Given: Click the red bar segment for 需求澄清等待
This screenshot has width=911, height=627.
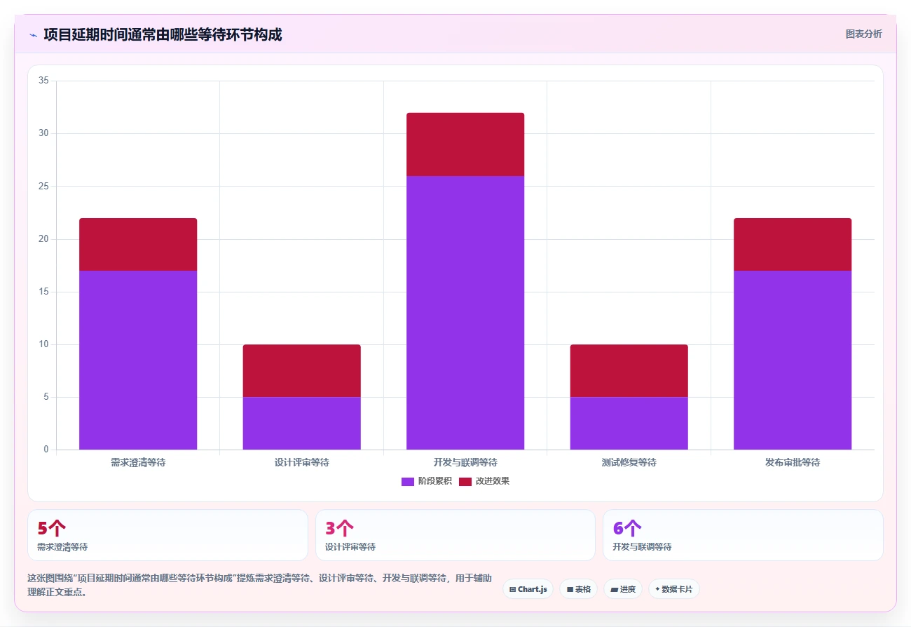Looking at the screenshot, I should [138, 244].
